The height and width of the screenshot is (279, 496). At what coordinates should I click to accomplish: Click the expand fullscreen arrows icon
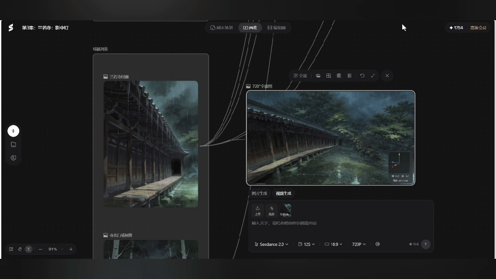373,75
